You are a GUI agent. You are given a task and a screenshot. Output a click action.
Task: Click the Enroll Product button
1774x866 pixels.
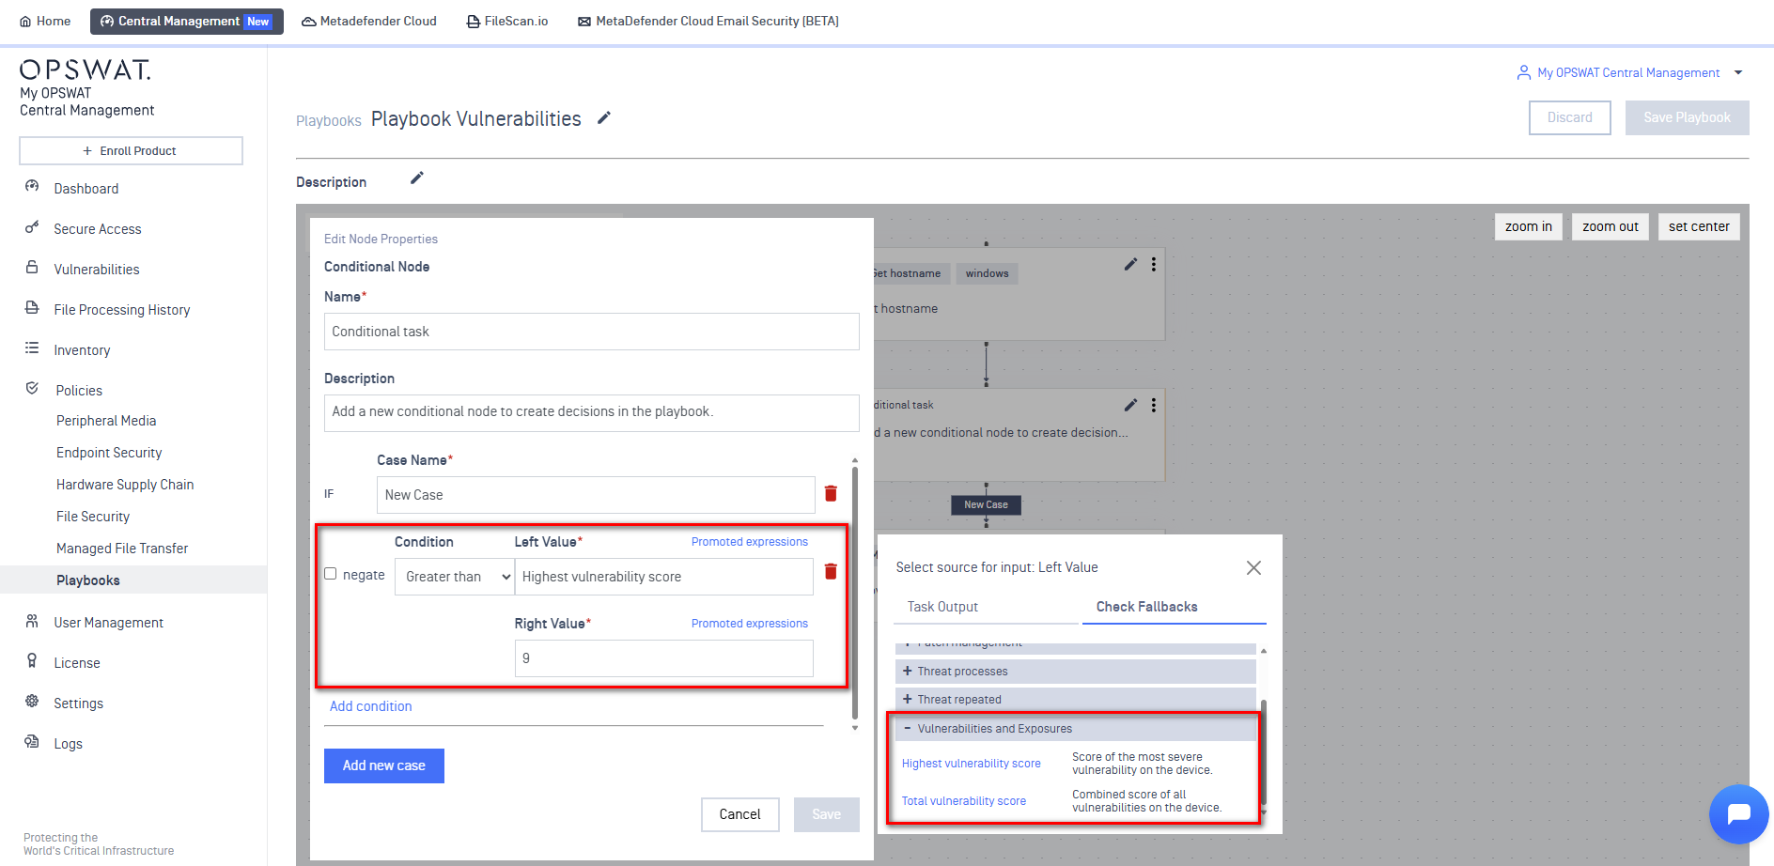(131, 150)
